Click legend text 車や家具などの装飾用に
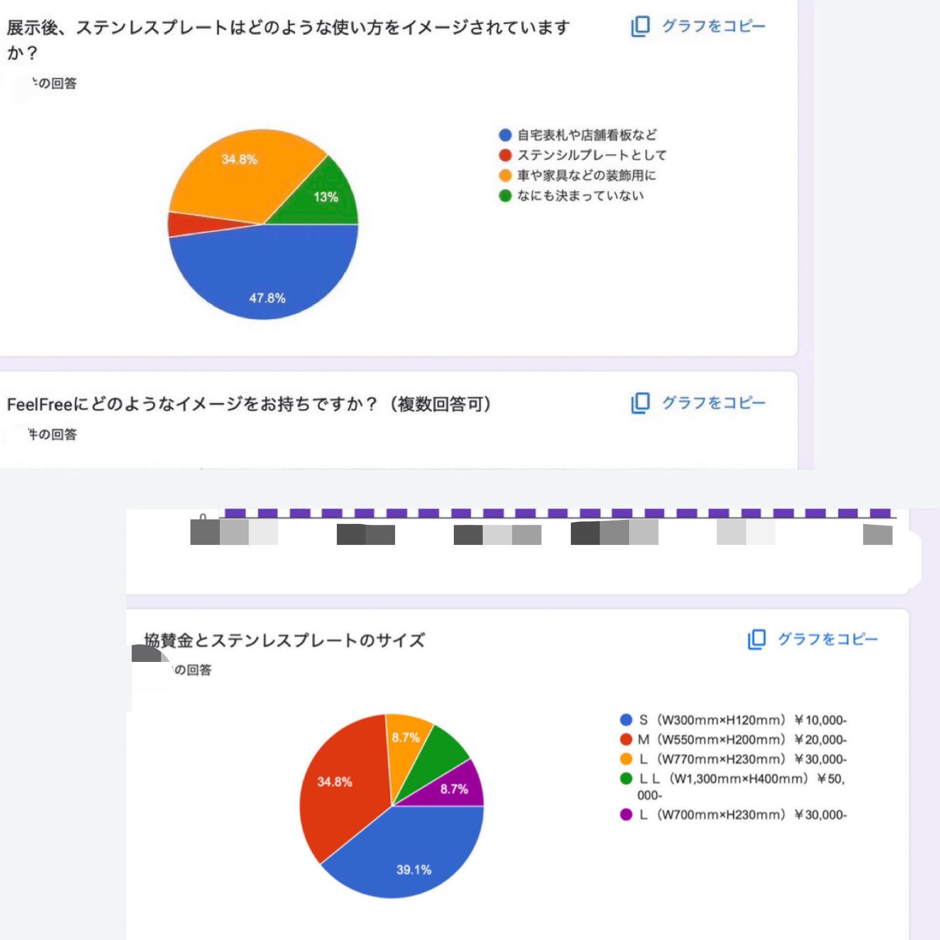This screenshot has height=940, width=940. coord(587,175)
